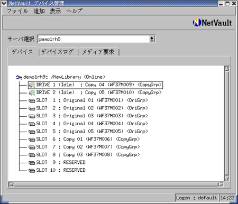
Task: Click the horizontal scrollbar right arrow
Action: [x=221, y=184]
